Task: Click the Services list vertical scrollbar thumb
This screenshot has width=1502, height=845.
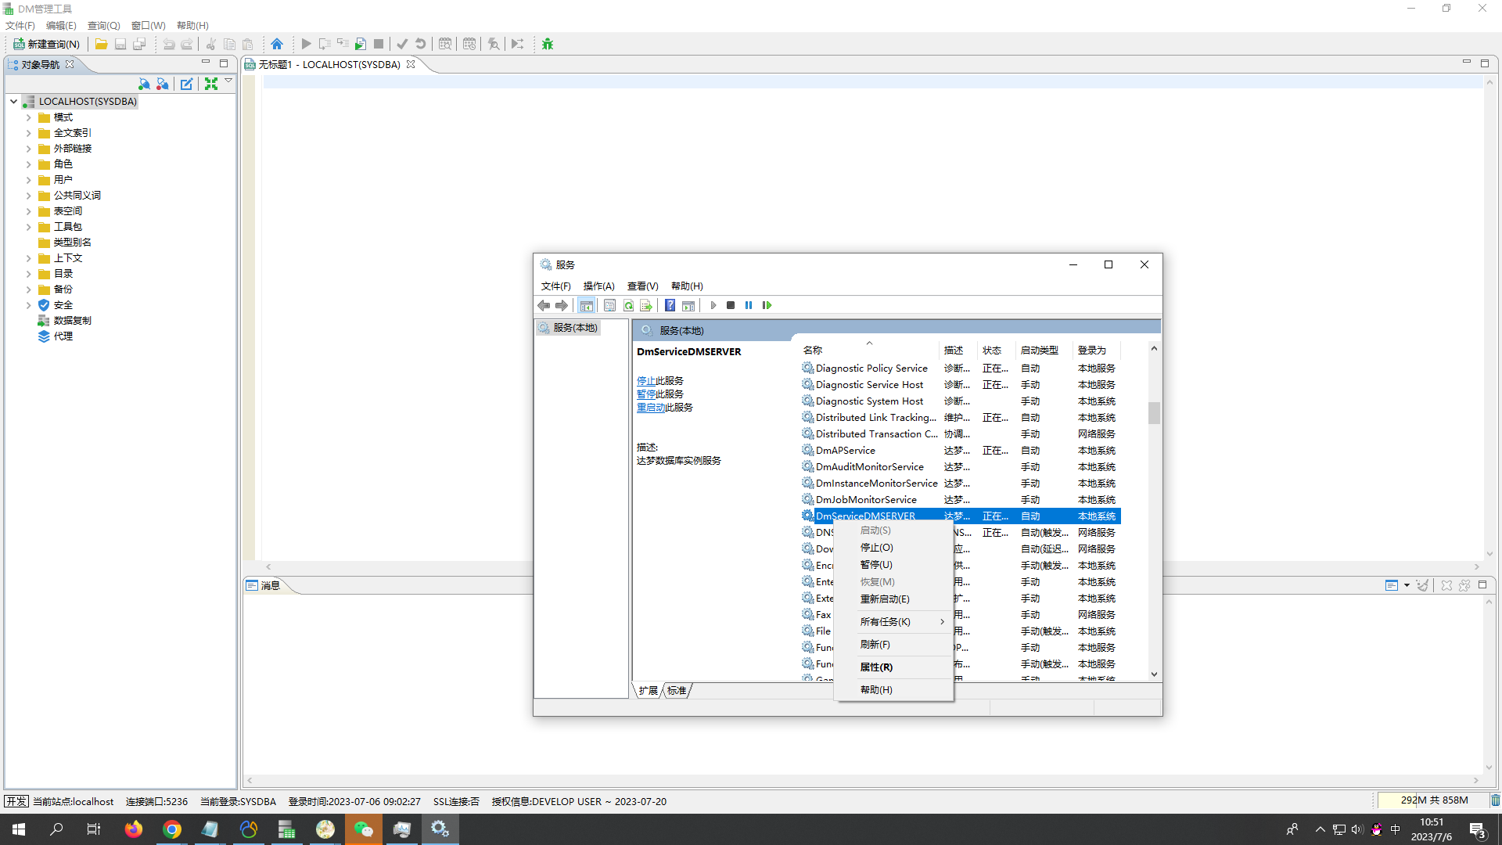Action: click(x=1154, y=412)
